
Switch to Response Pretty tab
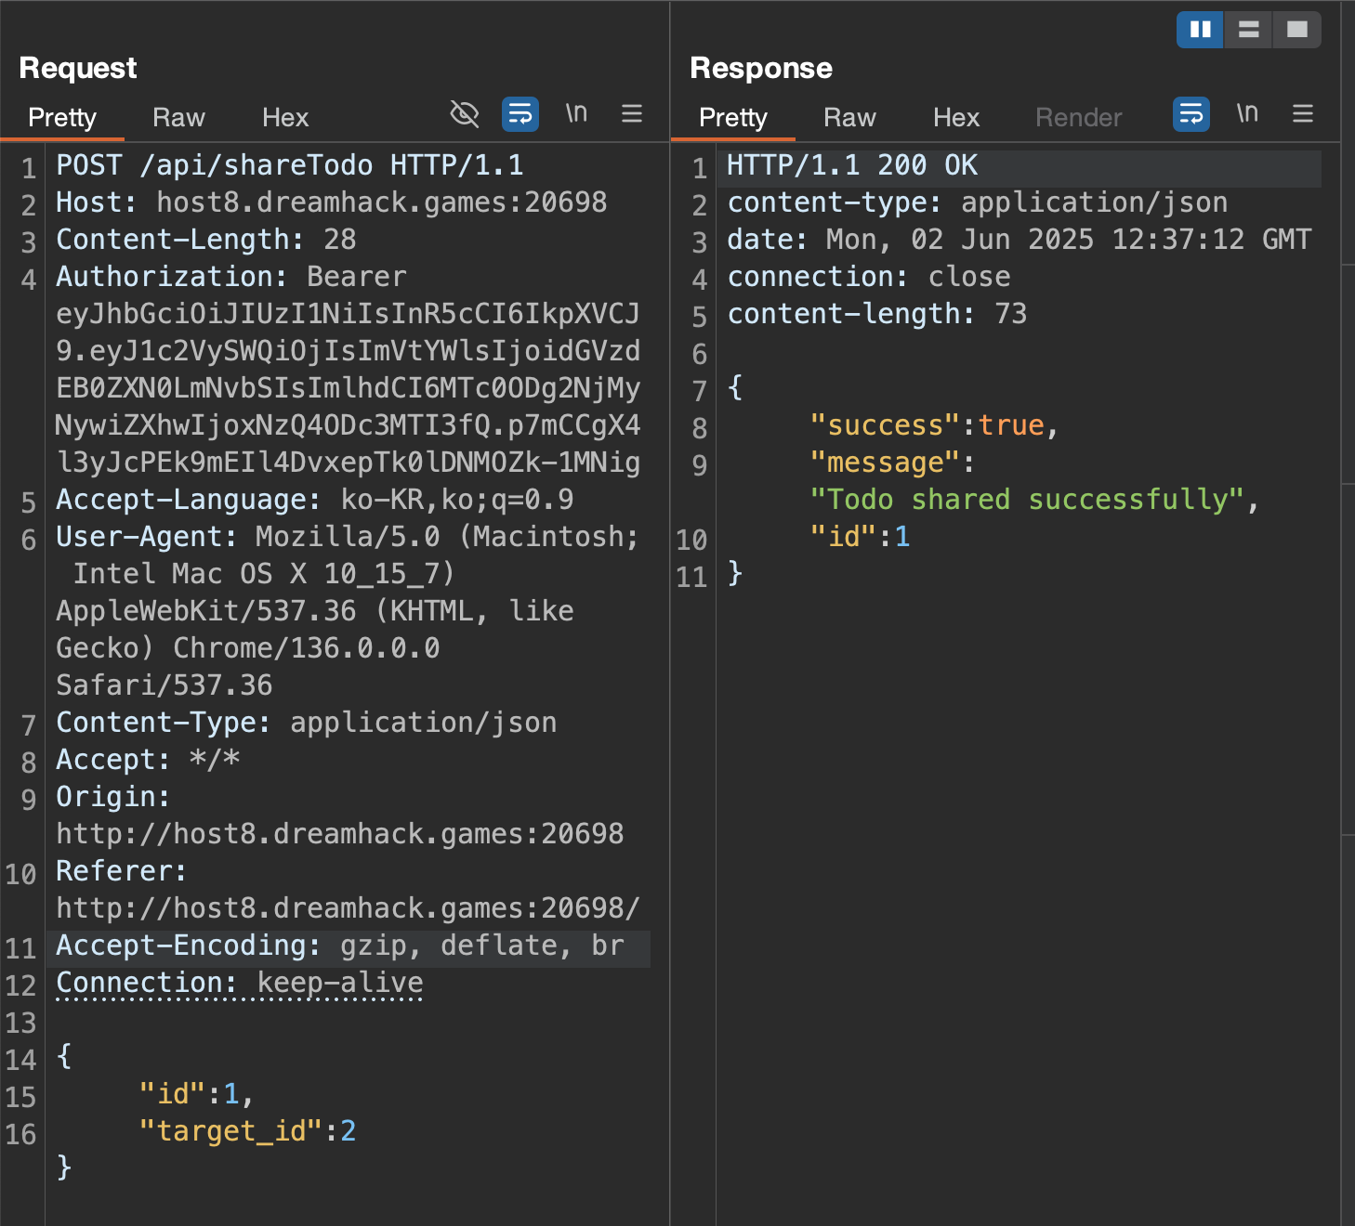(733, 118)
